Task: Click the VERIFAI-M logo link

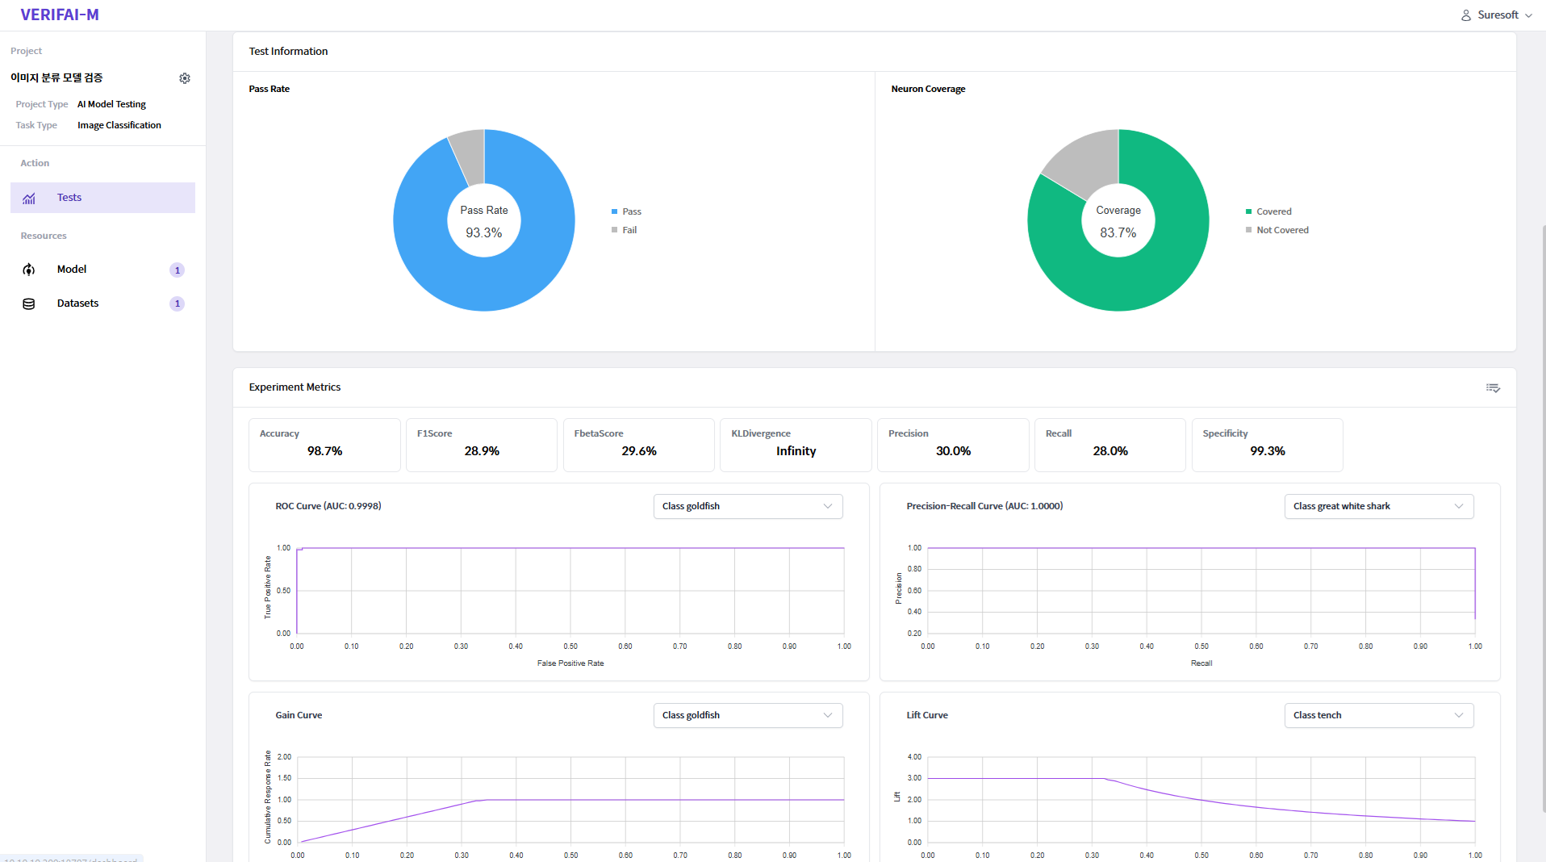Action: 60,15
